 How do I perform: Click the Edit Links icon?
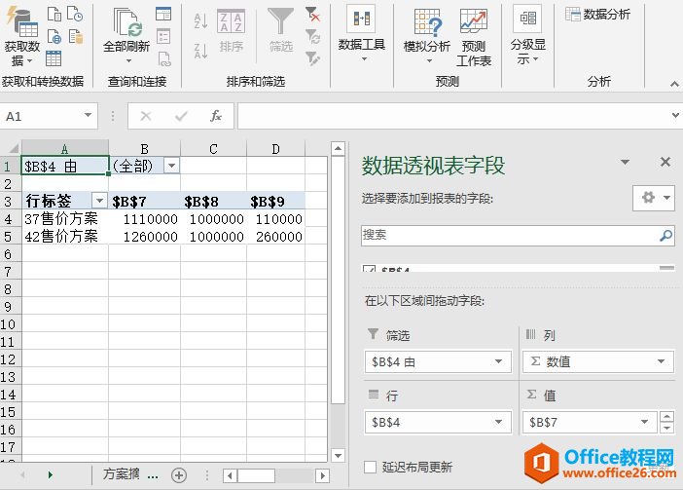pos(164,58)
